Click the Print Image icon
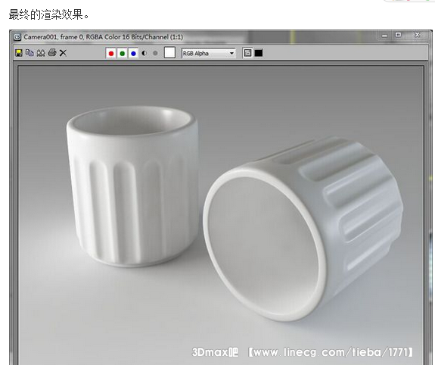Screen dimensions: 435x365 [x=52, y=52]
